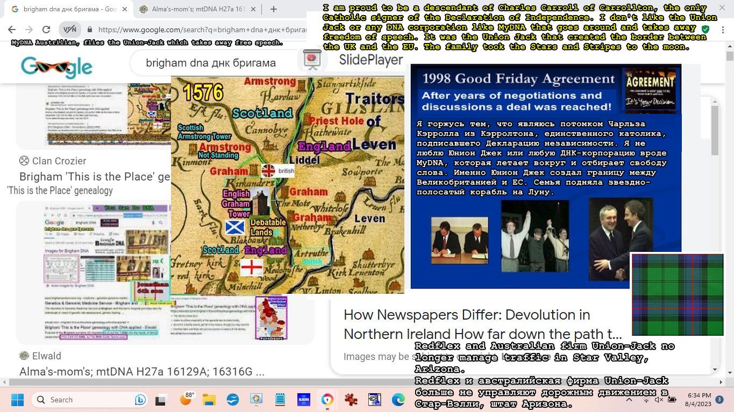Open "Brigham 'This is the Place'" result
Viewport: 734px width, 412px height.
coord(95,177)
